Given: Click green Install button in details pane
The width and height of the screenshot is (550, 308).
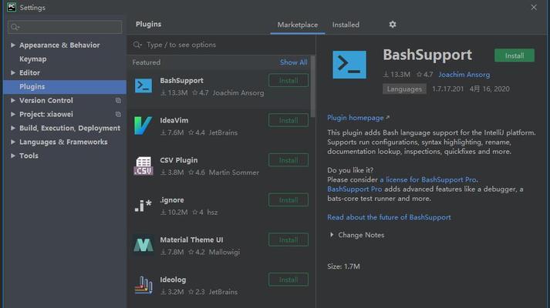Looking at the screenshot, I should (x=515, y=55).
